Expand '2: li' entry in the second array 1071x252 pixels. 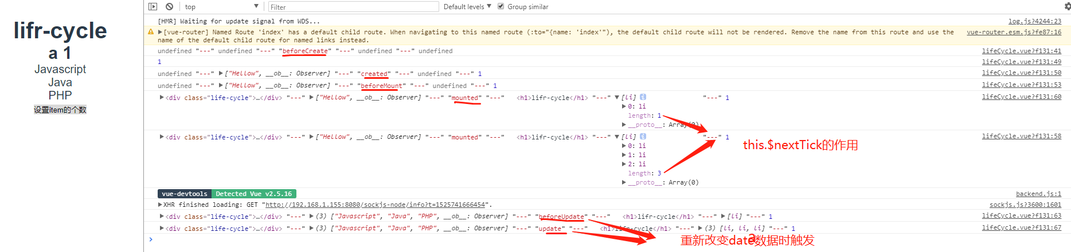624,164
